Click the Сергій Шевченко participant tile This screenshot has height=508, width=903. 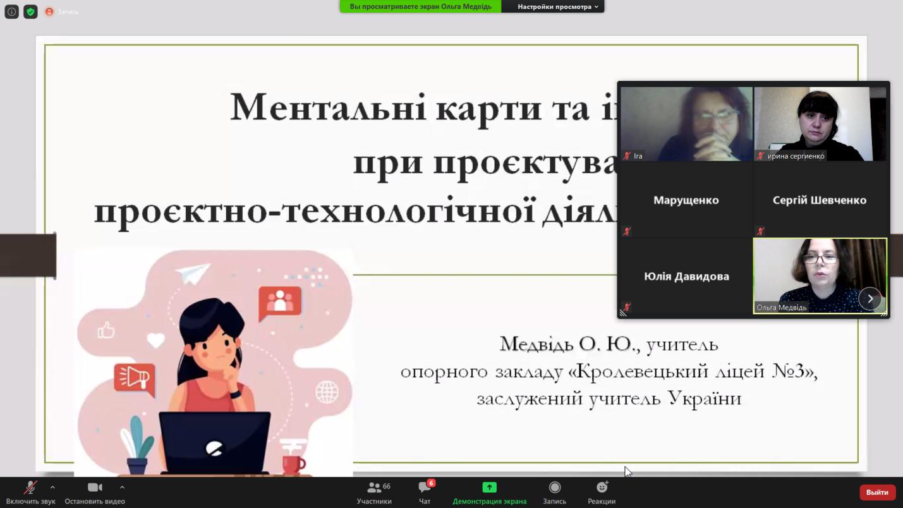pos(820,200)
